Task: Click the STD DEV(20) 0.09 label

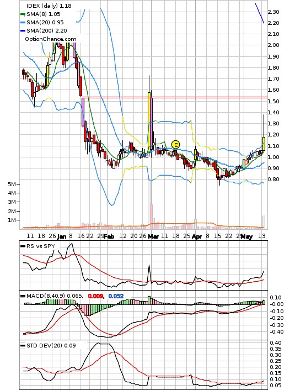Action: 51,345
